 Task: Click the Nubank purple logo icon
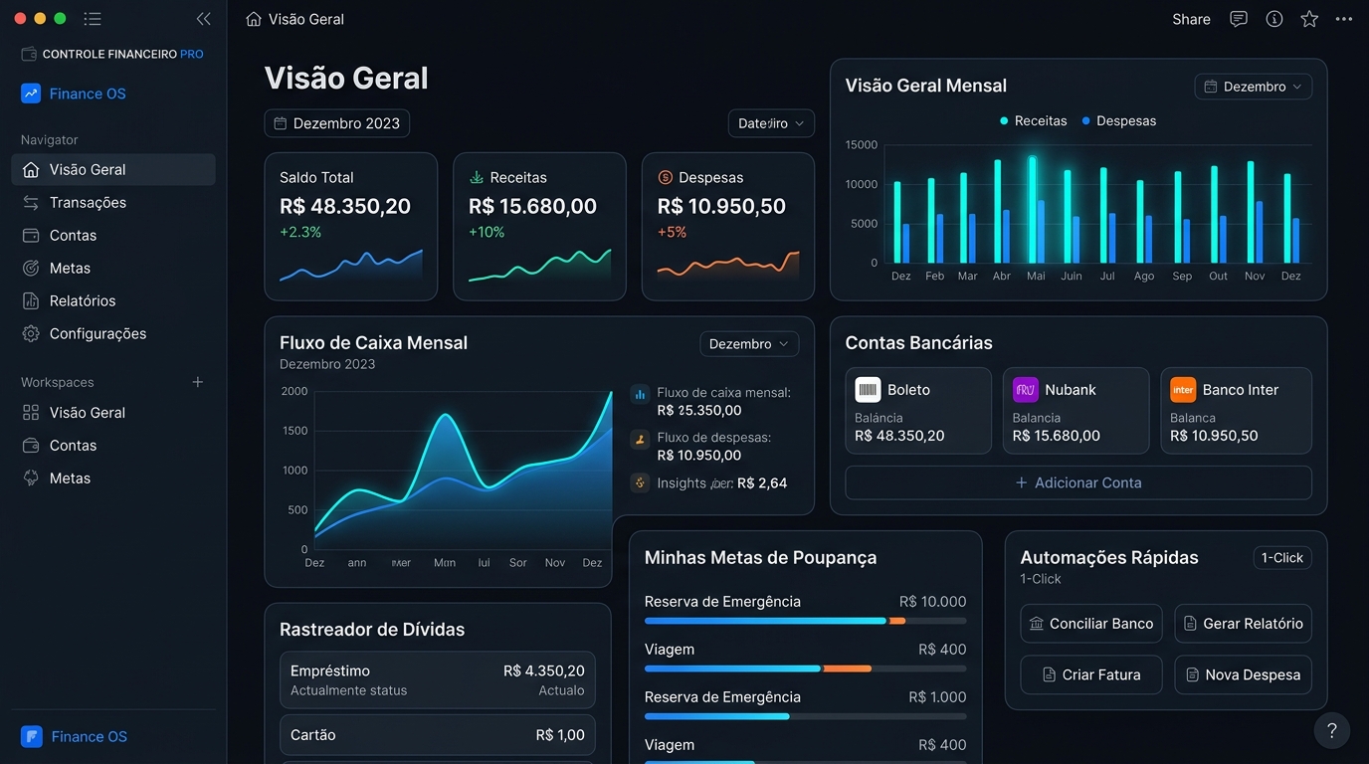click(x=1025, y=390)
